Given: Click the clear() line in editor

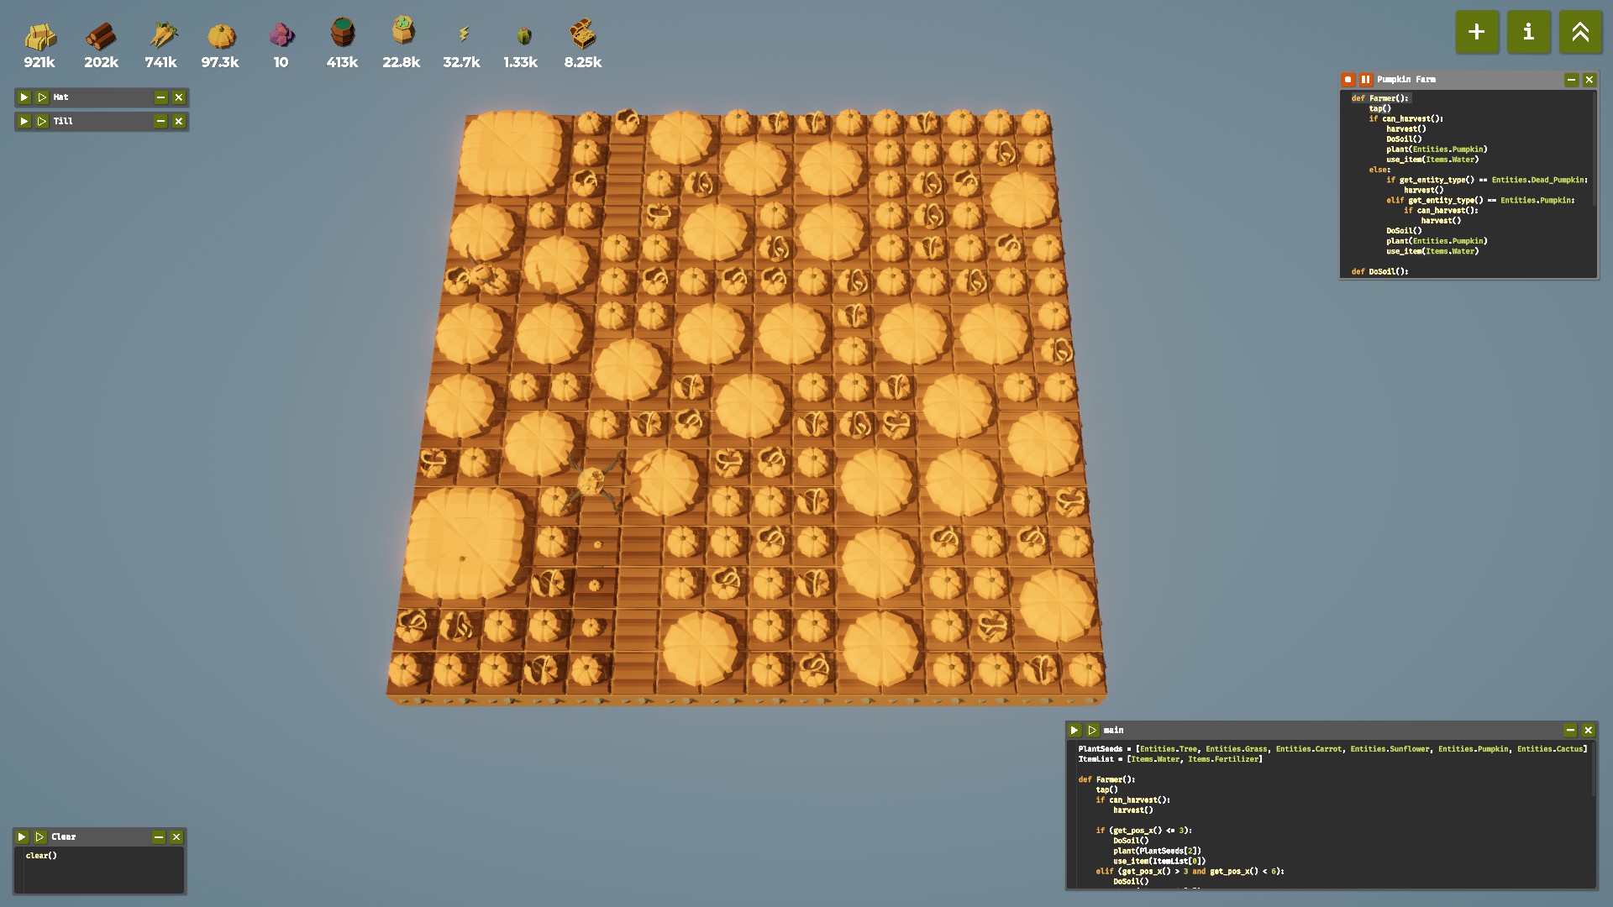Looking at the screenshot, I should click(x=41, y=856).
